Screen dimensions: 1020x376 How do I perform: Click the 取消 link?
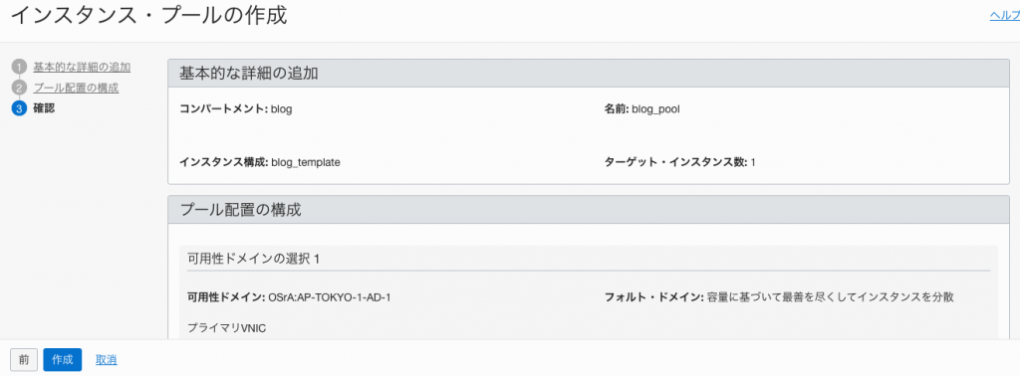(x=107, y=360)
